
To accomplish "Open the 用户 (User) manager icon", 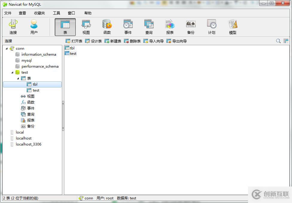I will point(34,27).
